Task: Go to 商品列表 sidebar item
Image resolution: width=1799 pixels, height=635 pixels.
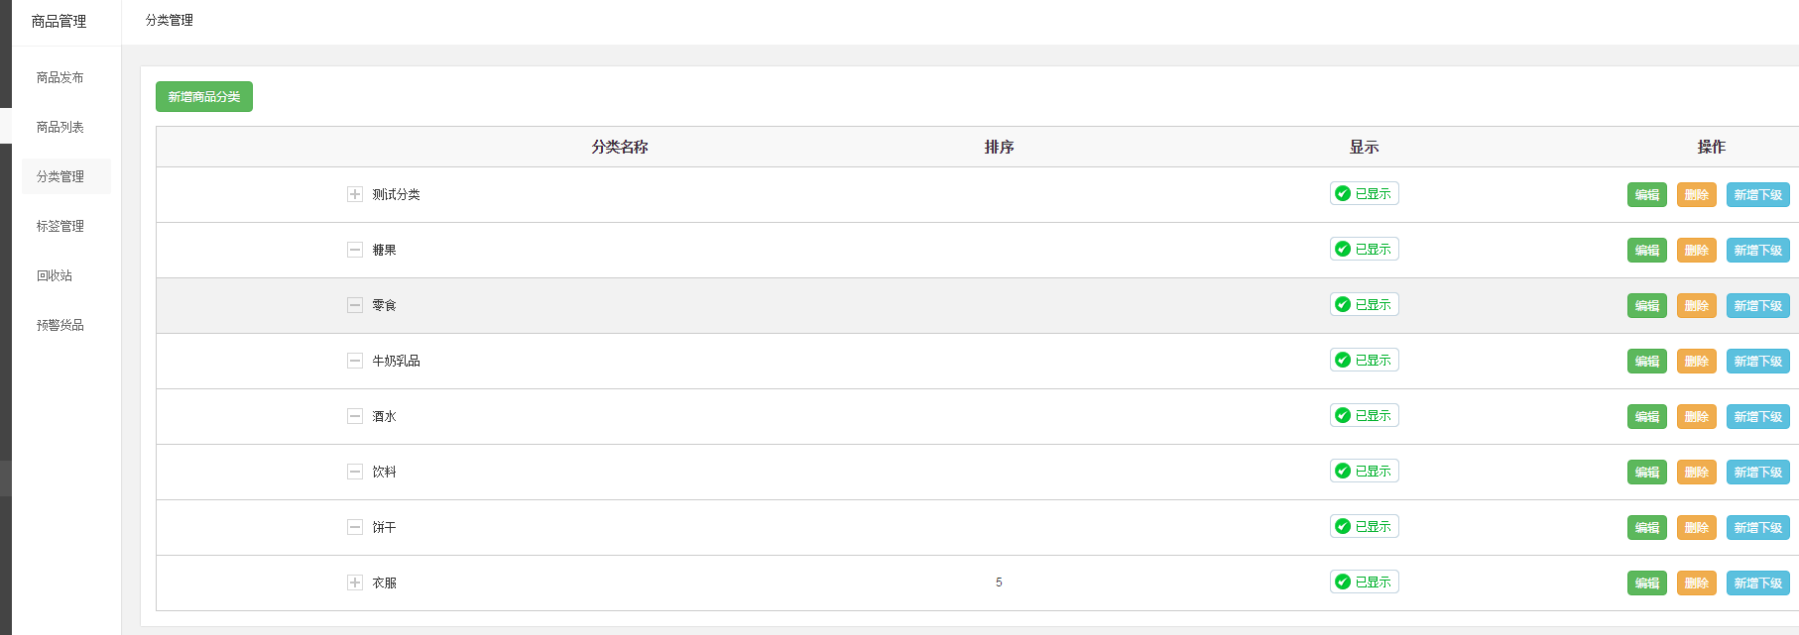Action: point(60,127)
